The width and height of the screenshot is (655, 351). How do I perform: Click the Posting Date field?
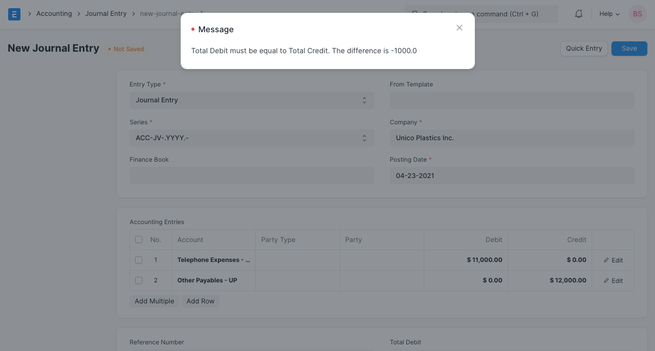coord(512,175)
